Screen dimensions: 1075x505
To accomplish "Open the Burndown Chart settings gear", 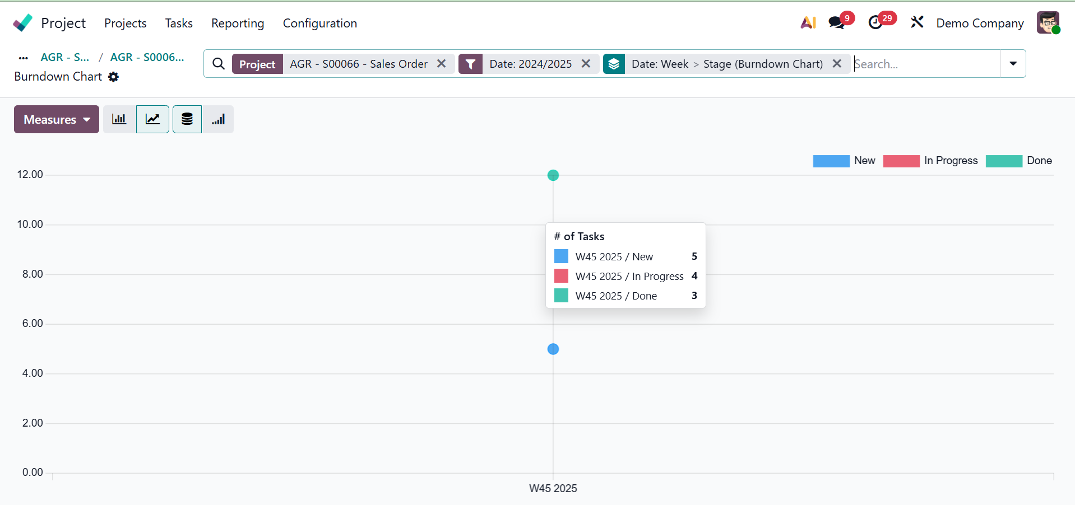I will coord(113,77).
